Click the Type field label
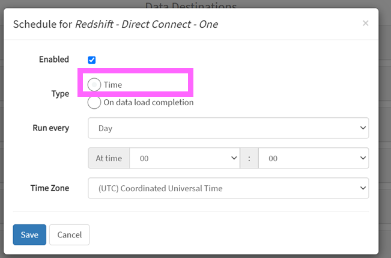 (60, 94)
